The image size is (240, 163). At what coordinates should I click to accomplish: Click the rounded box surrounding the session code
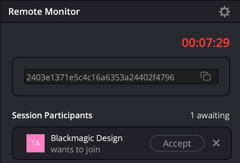point(121,76)
